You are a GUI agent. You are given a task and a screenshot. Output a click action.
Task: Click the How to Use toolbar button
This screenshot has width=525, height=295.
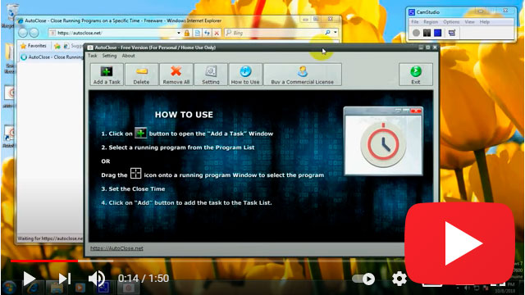pos(245,75)
